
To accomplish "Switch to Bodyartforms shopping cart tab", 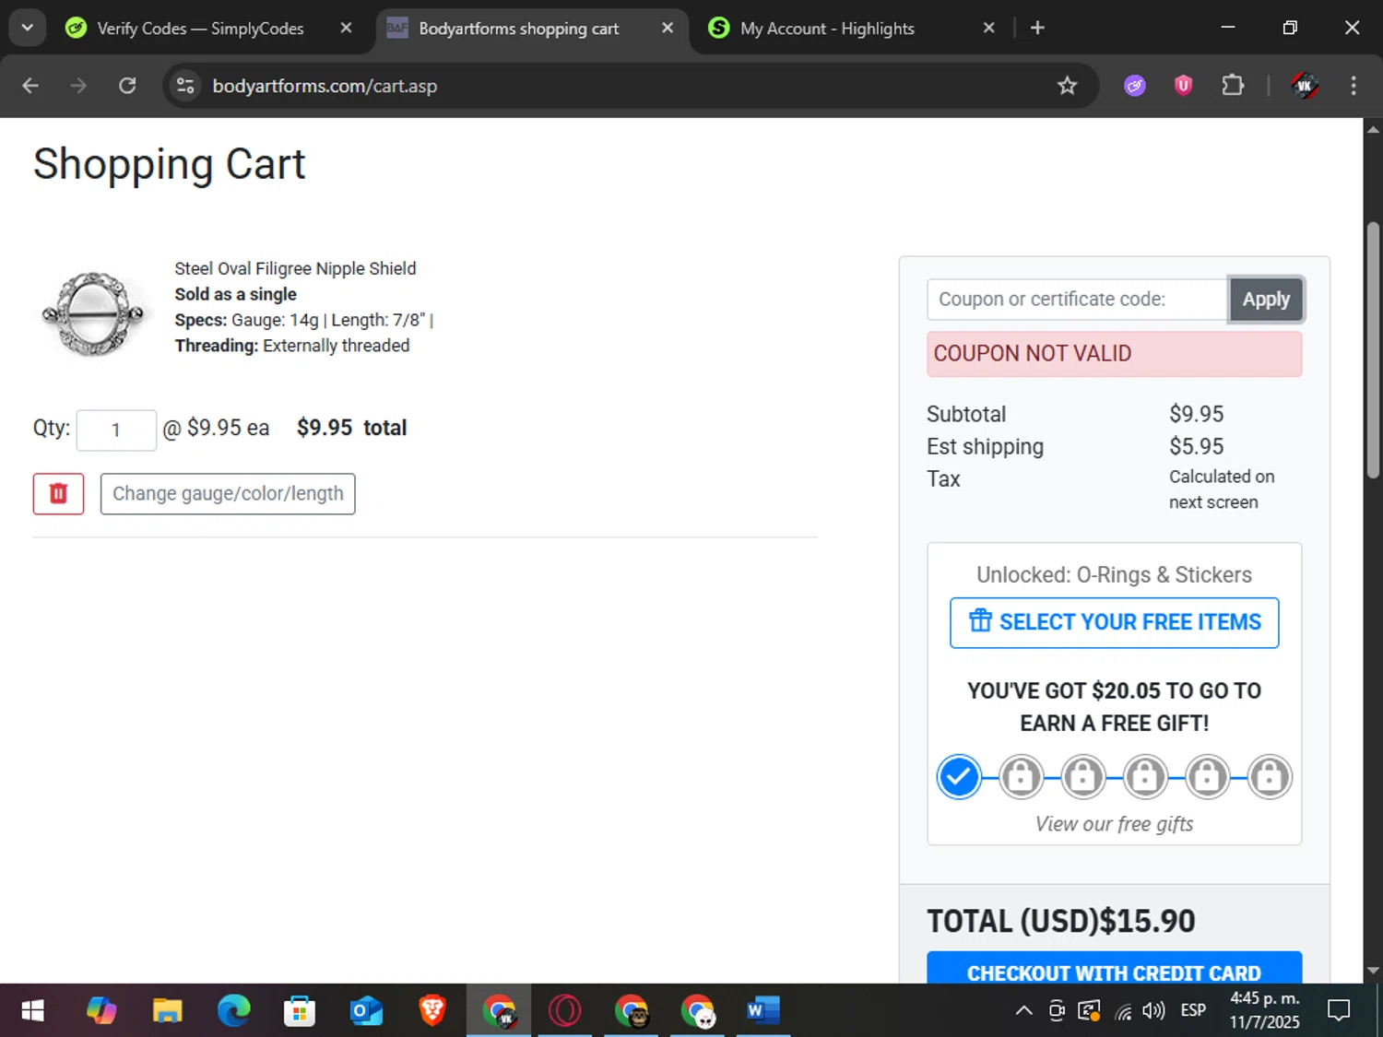I will tap(519, 29).
